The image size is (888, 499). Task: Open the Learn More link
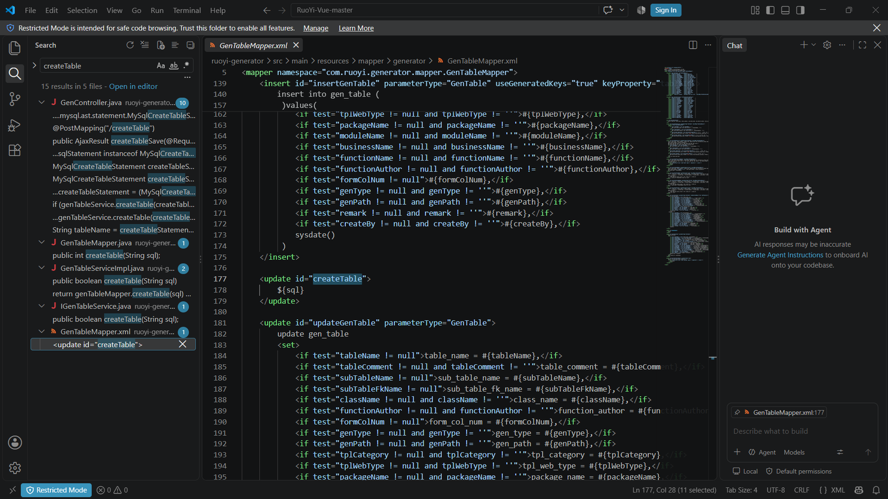[356, 28]
